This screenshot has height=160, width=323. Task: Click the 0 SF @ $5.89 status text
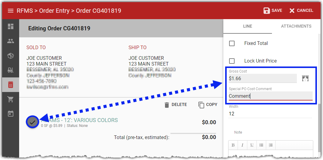click(64, 126)
